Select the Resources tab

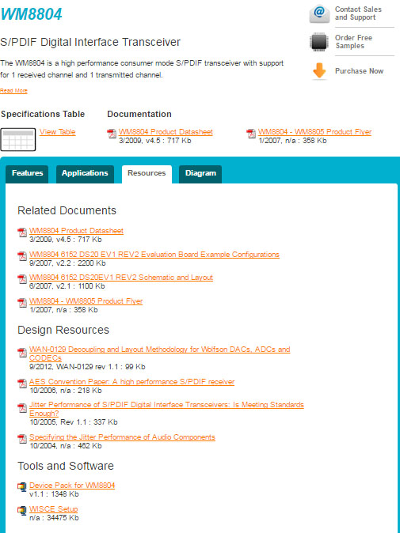pos(147,174)
